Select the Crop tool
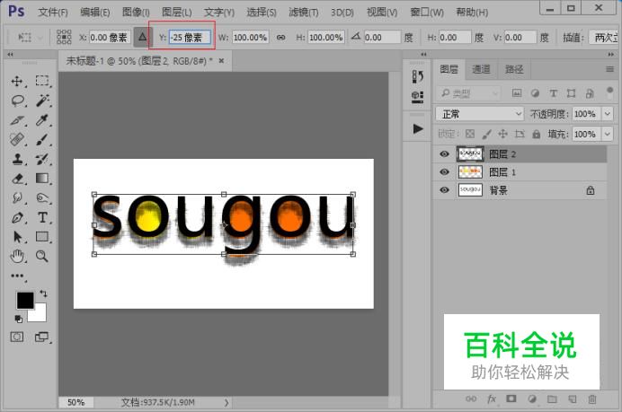 (x=17, y=119)
